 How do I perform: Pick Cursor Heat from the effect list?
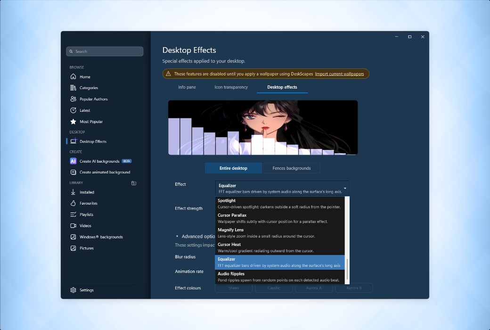(x=280, y=247)
